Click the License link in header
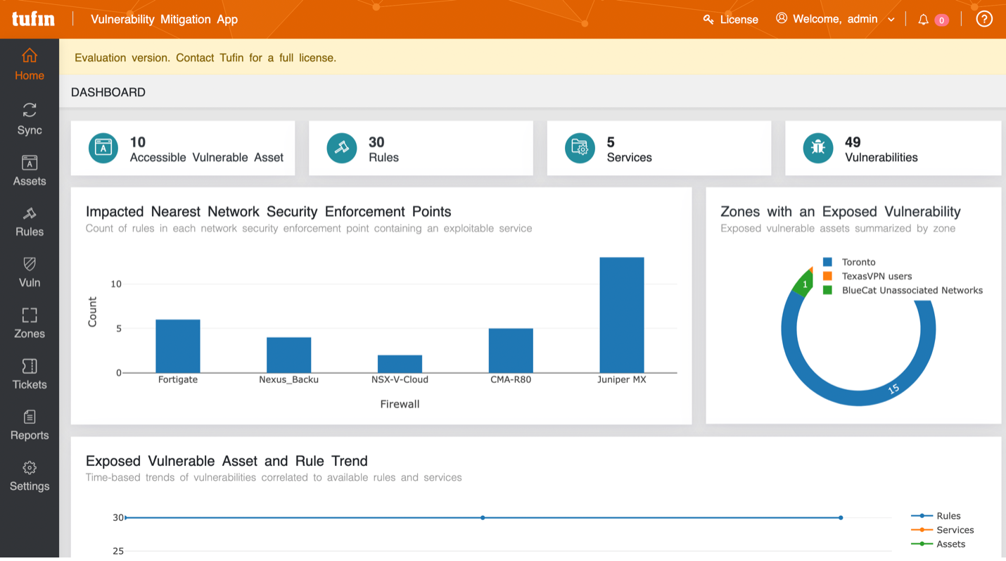This screenshot has width=1006, height=561. click(731, 20)
